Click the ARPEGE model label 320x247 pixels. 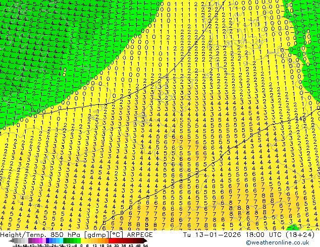click(x=140, y=235)
